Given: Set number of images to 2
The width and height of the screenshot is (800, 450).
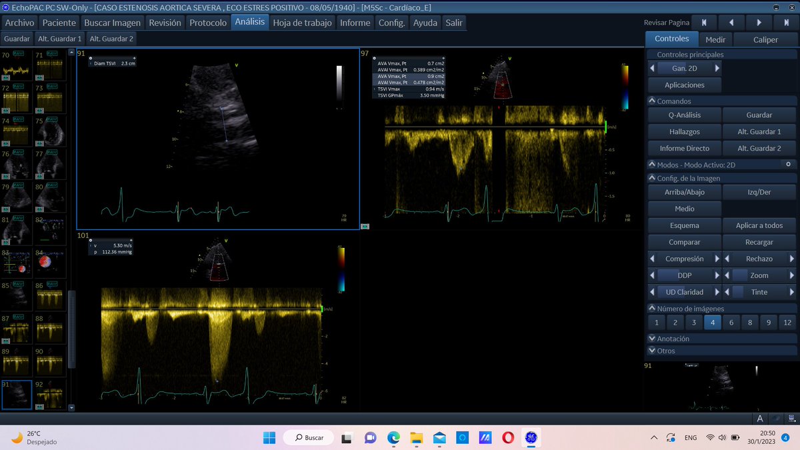Looking at the screenshot, I should (x=675, y=323).
